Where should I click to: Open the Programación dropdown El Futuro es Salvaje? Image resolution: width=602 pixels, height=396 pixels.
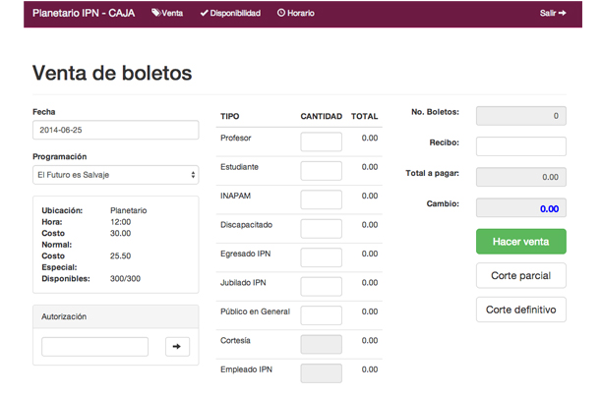(x=115, y=175)
